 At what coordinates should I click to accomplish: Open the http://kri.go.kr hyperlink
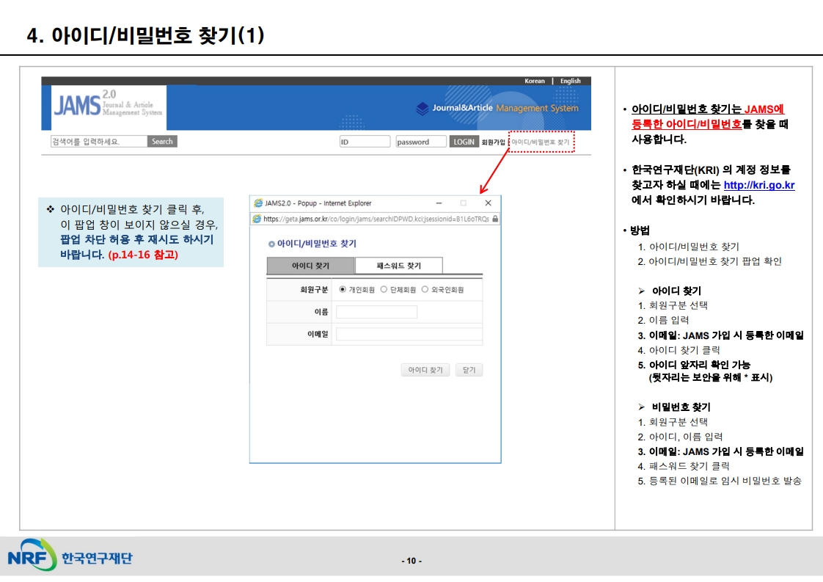coord(759,185)
